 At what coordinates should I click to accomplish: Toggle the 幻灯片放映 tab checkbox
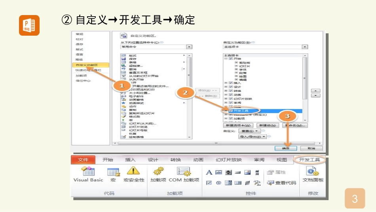click(231, 99)
